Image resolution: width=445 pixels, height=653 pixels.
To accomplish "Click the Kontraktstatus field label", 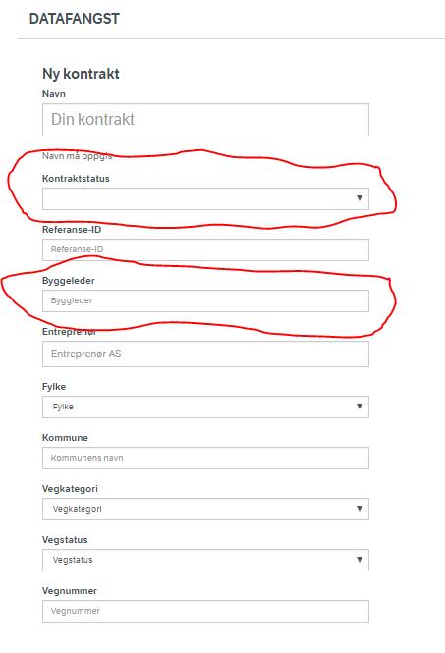I will point(76,179).
